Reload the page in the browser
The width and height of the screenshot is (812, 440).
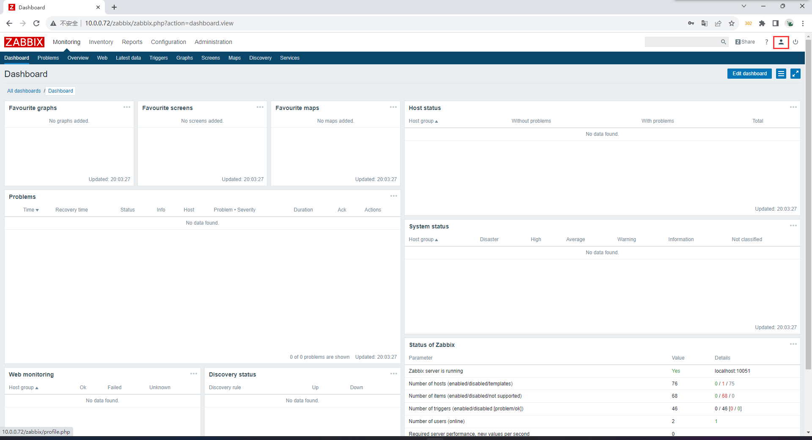[36, 23]
